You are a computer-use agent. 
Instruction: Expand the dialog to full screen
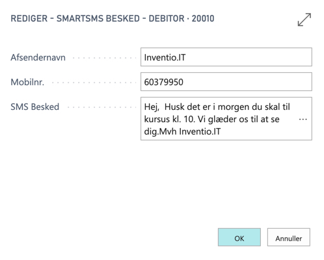coord(304,19)
